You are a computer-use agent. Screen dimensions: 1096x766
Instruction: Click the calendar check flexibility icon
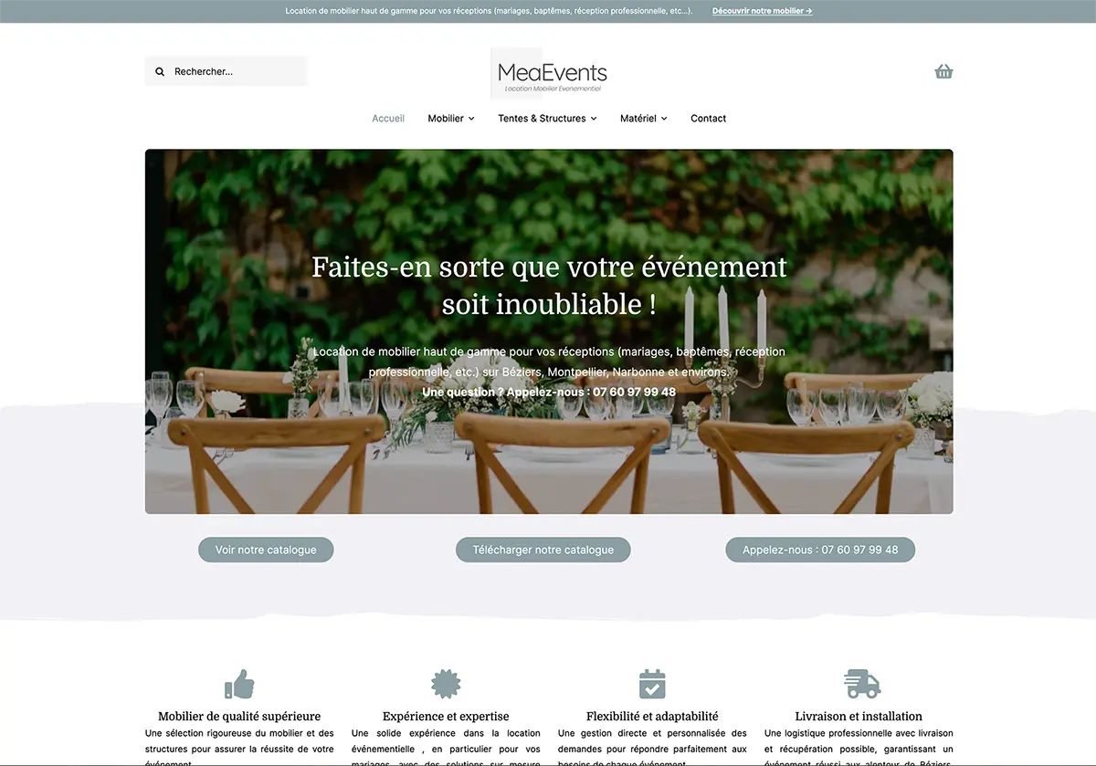click(652, 684)
